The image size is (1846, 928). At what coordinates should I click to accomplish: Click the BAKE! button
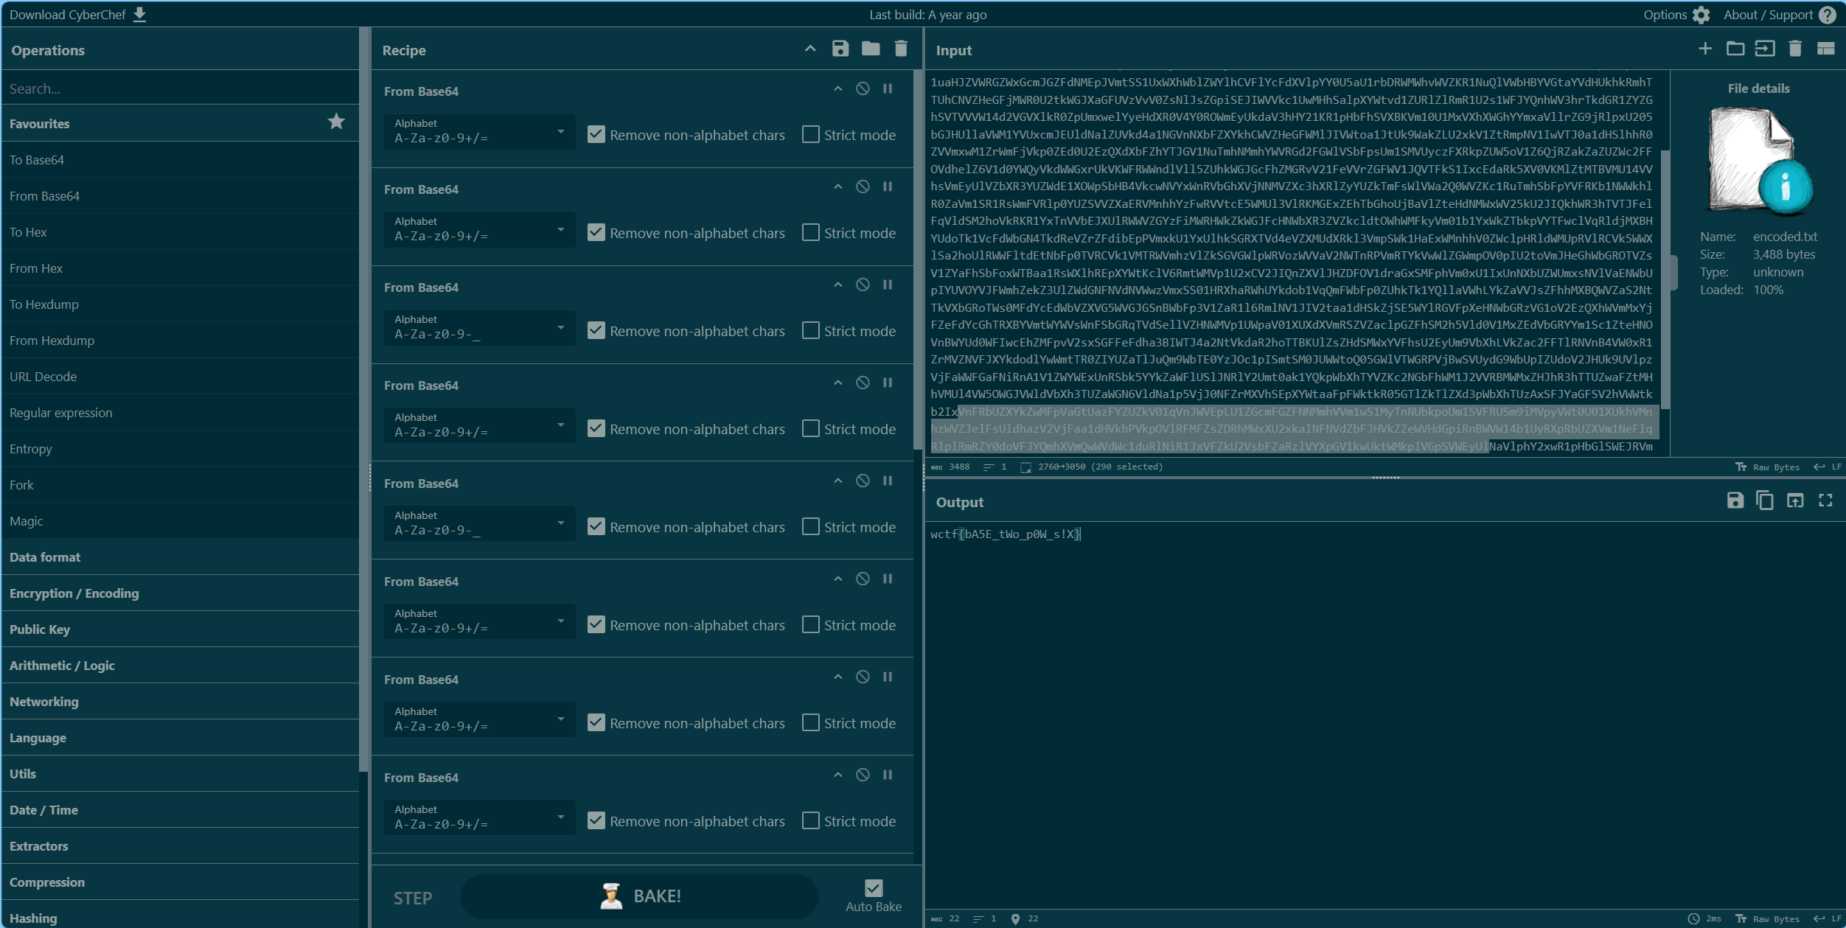pyautogui.click(x=639, y=896)
